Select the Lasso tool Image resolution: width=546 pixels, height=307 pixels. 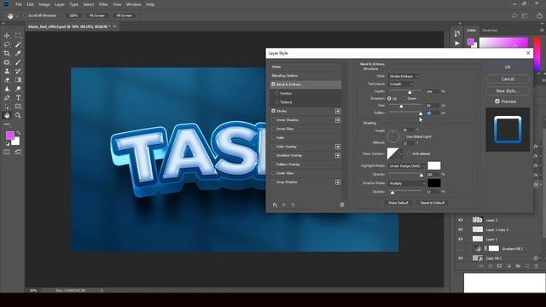(x=7, y=44)
